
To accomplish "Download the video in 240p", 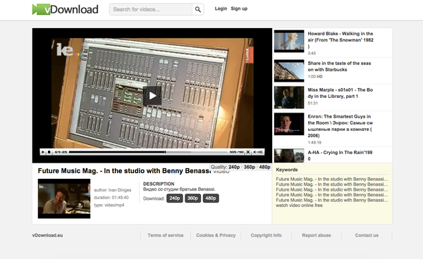I will 175,198.
